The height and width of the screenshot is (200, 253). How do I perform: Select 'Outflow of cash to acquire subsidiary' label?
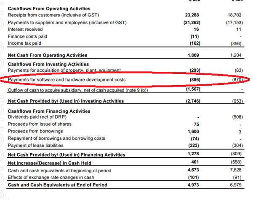click(78, 90)
